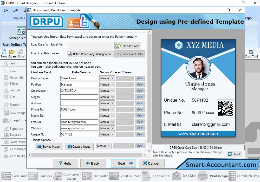Screen dimensions: 260x182
Task: Open Person Name data source dropdown
Action: [x=107, y=78]
